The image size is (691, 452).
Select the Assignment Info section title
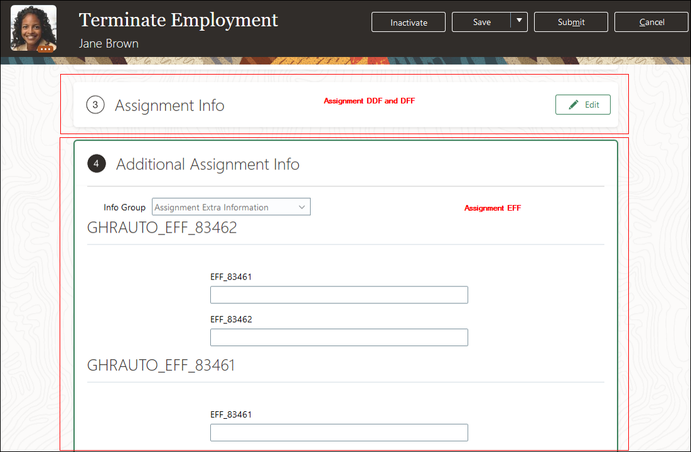[x=169, y=105]
